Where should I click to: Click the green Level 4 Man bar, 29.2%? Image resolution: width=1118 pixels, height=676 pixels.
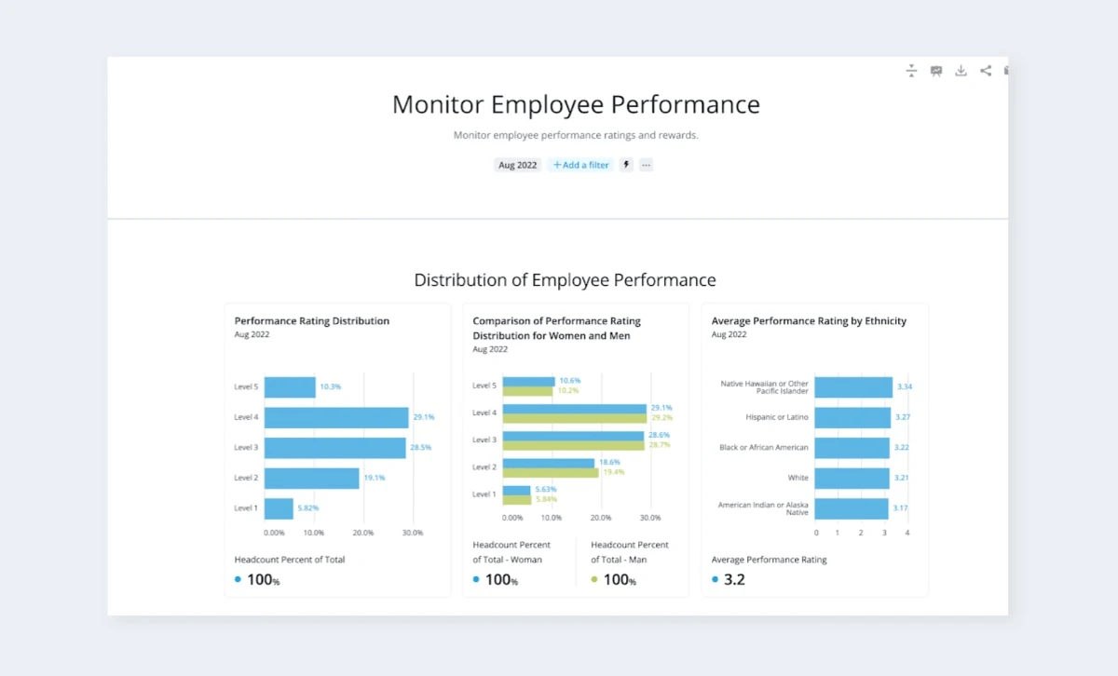click(x=575, y=418)
